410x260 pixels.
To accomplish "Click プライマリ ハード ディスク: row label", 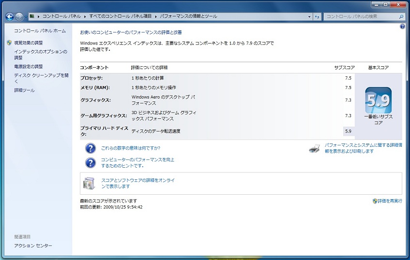I will (104, 131).
